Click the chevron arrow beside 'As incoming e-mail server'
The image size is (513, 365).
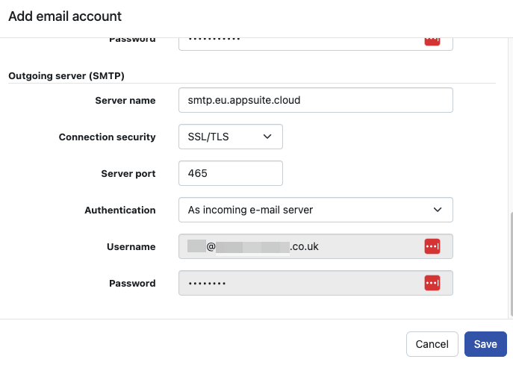coord(438,210)
